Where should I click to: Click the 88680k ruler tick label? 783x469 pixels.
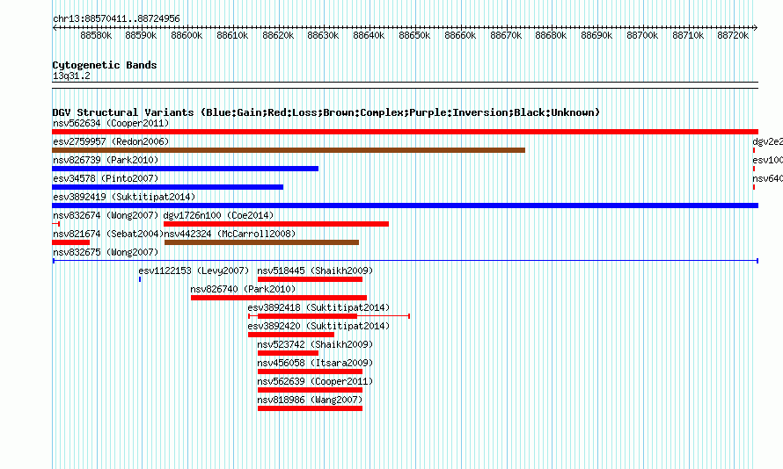tap(551, 36)
